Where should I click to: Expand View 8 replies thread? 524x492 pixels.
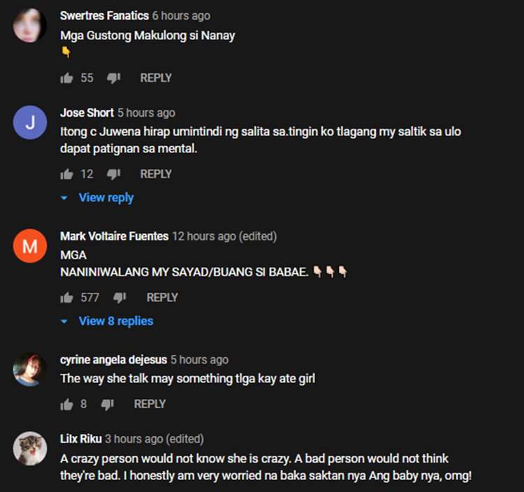(x=115, y=321)
